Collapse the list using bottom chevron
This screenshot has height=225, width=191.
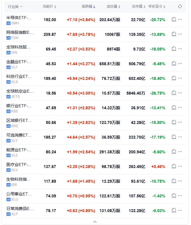coord(95,222)
